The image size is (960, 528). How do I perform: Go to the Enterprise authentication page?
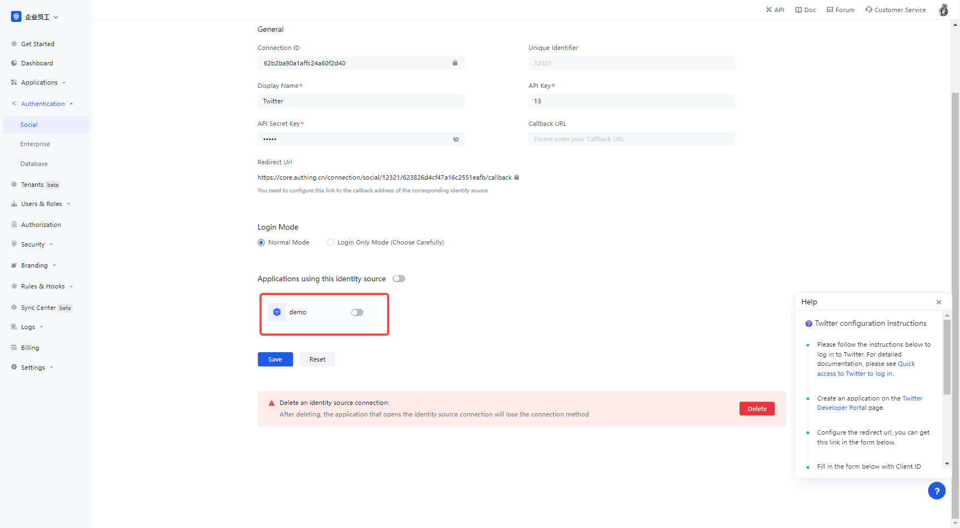point(35,144)
